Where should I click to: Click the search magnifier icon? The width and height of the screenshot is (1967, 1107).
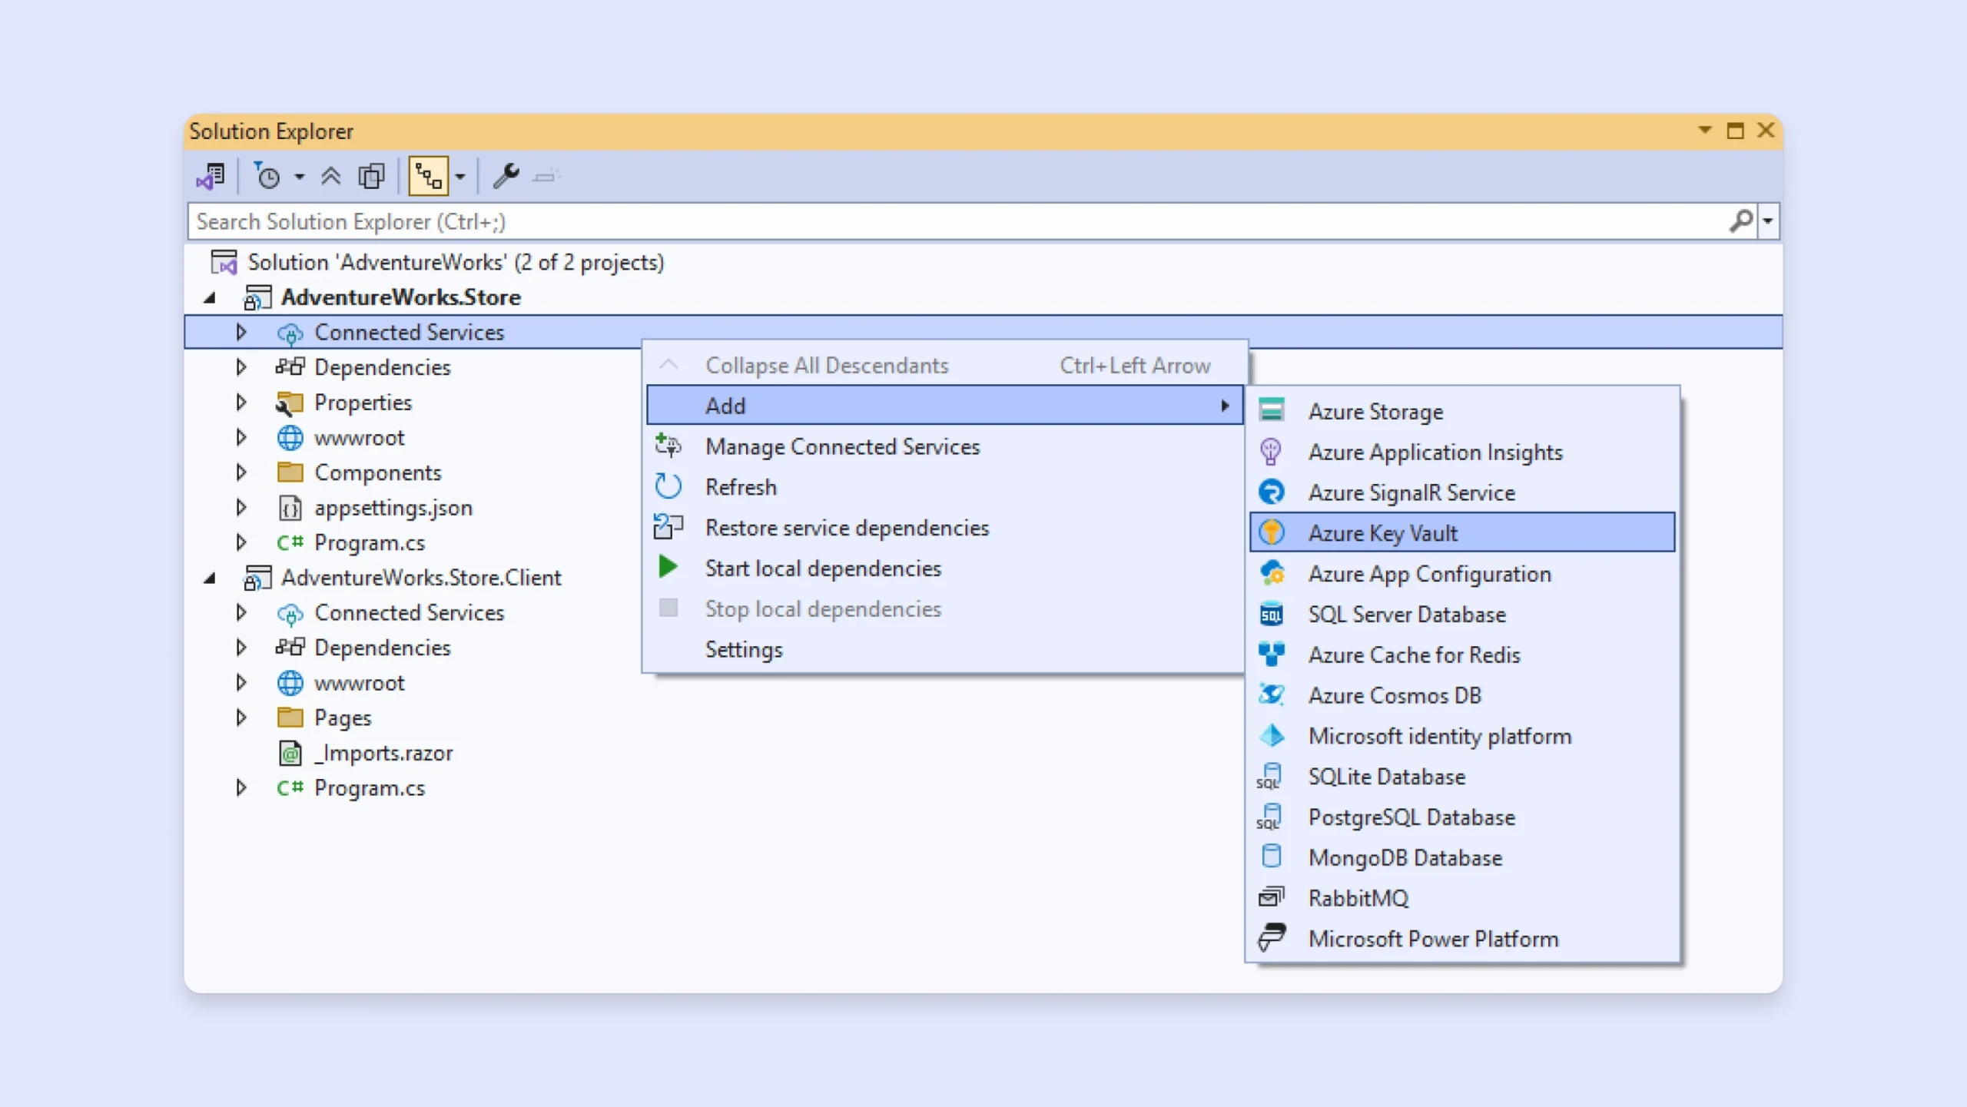1740,221
